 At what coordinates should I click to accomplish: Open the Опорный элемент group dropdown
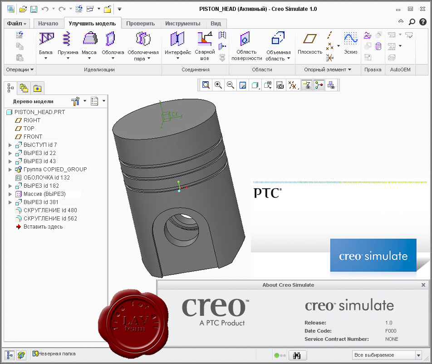[x=328, y=70]
